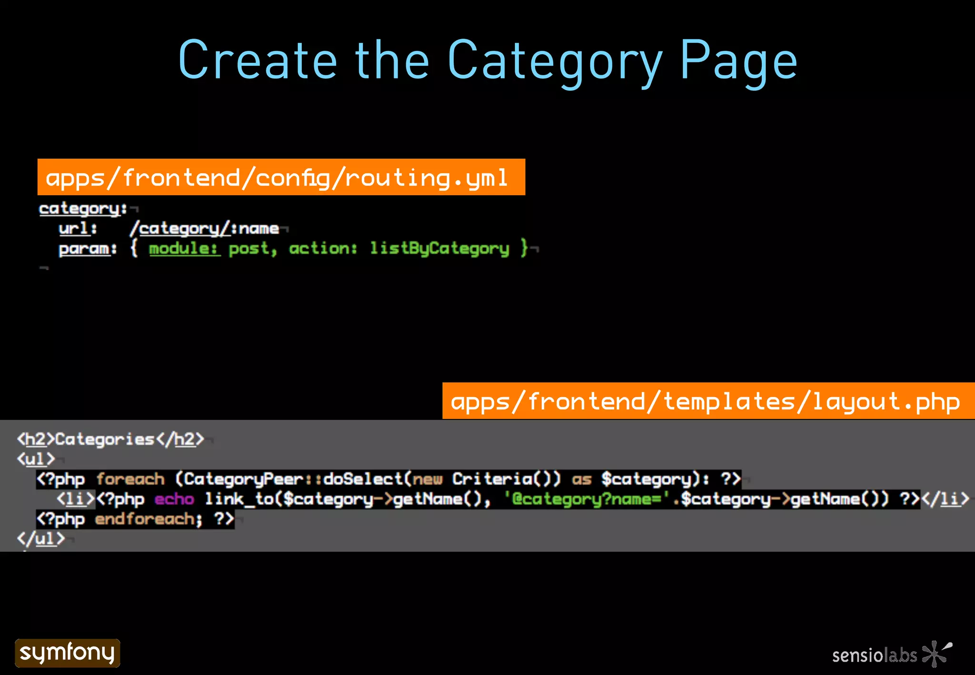This screenshot has height=675, width=975.
Task: Click the sensiolabs logo
Action: coord(892,654)
